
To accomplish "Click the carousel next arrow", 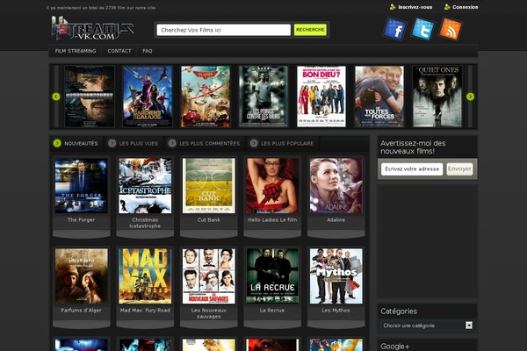I will click(470, 97).
